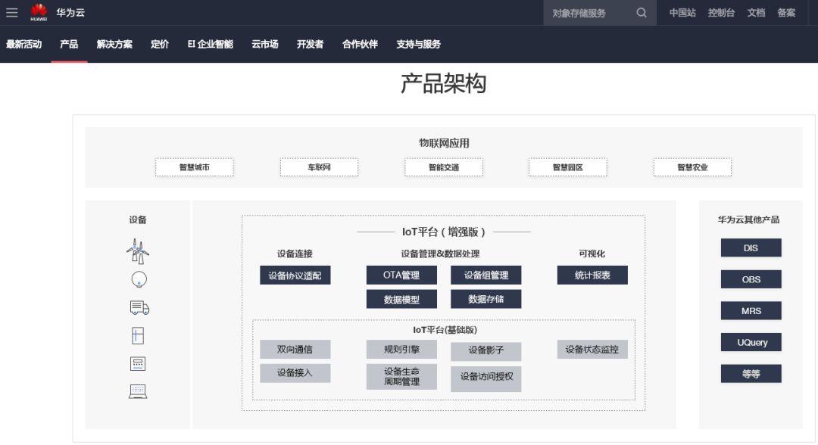Click the 设备生命周期管理 block
This screenshot has width=818, height=445.
401,376
